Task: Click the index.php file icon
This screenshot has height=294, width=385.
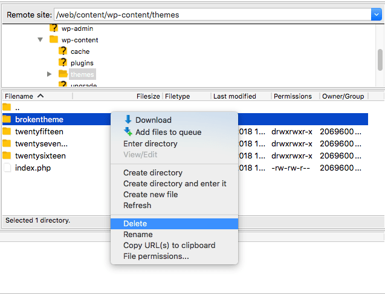Action: point(7,168)
